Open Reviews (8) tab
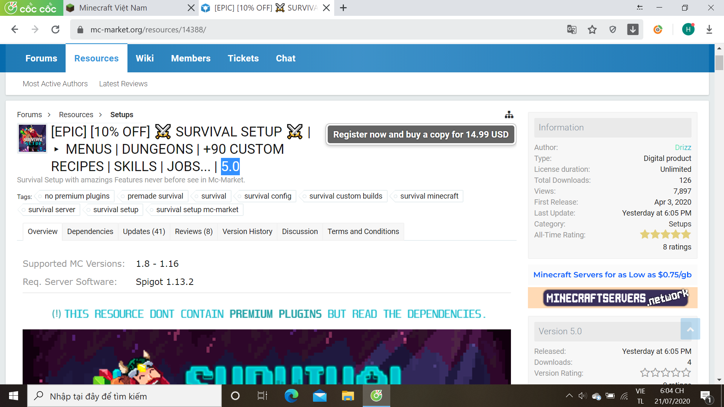The width and height of the screenshot is (724, 407). coord(193,231)
